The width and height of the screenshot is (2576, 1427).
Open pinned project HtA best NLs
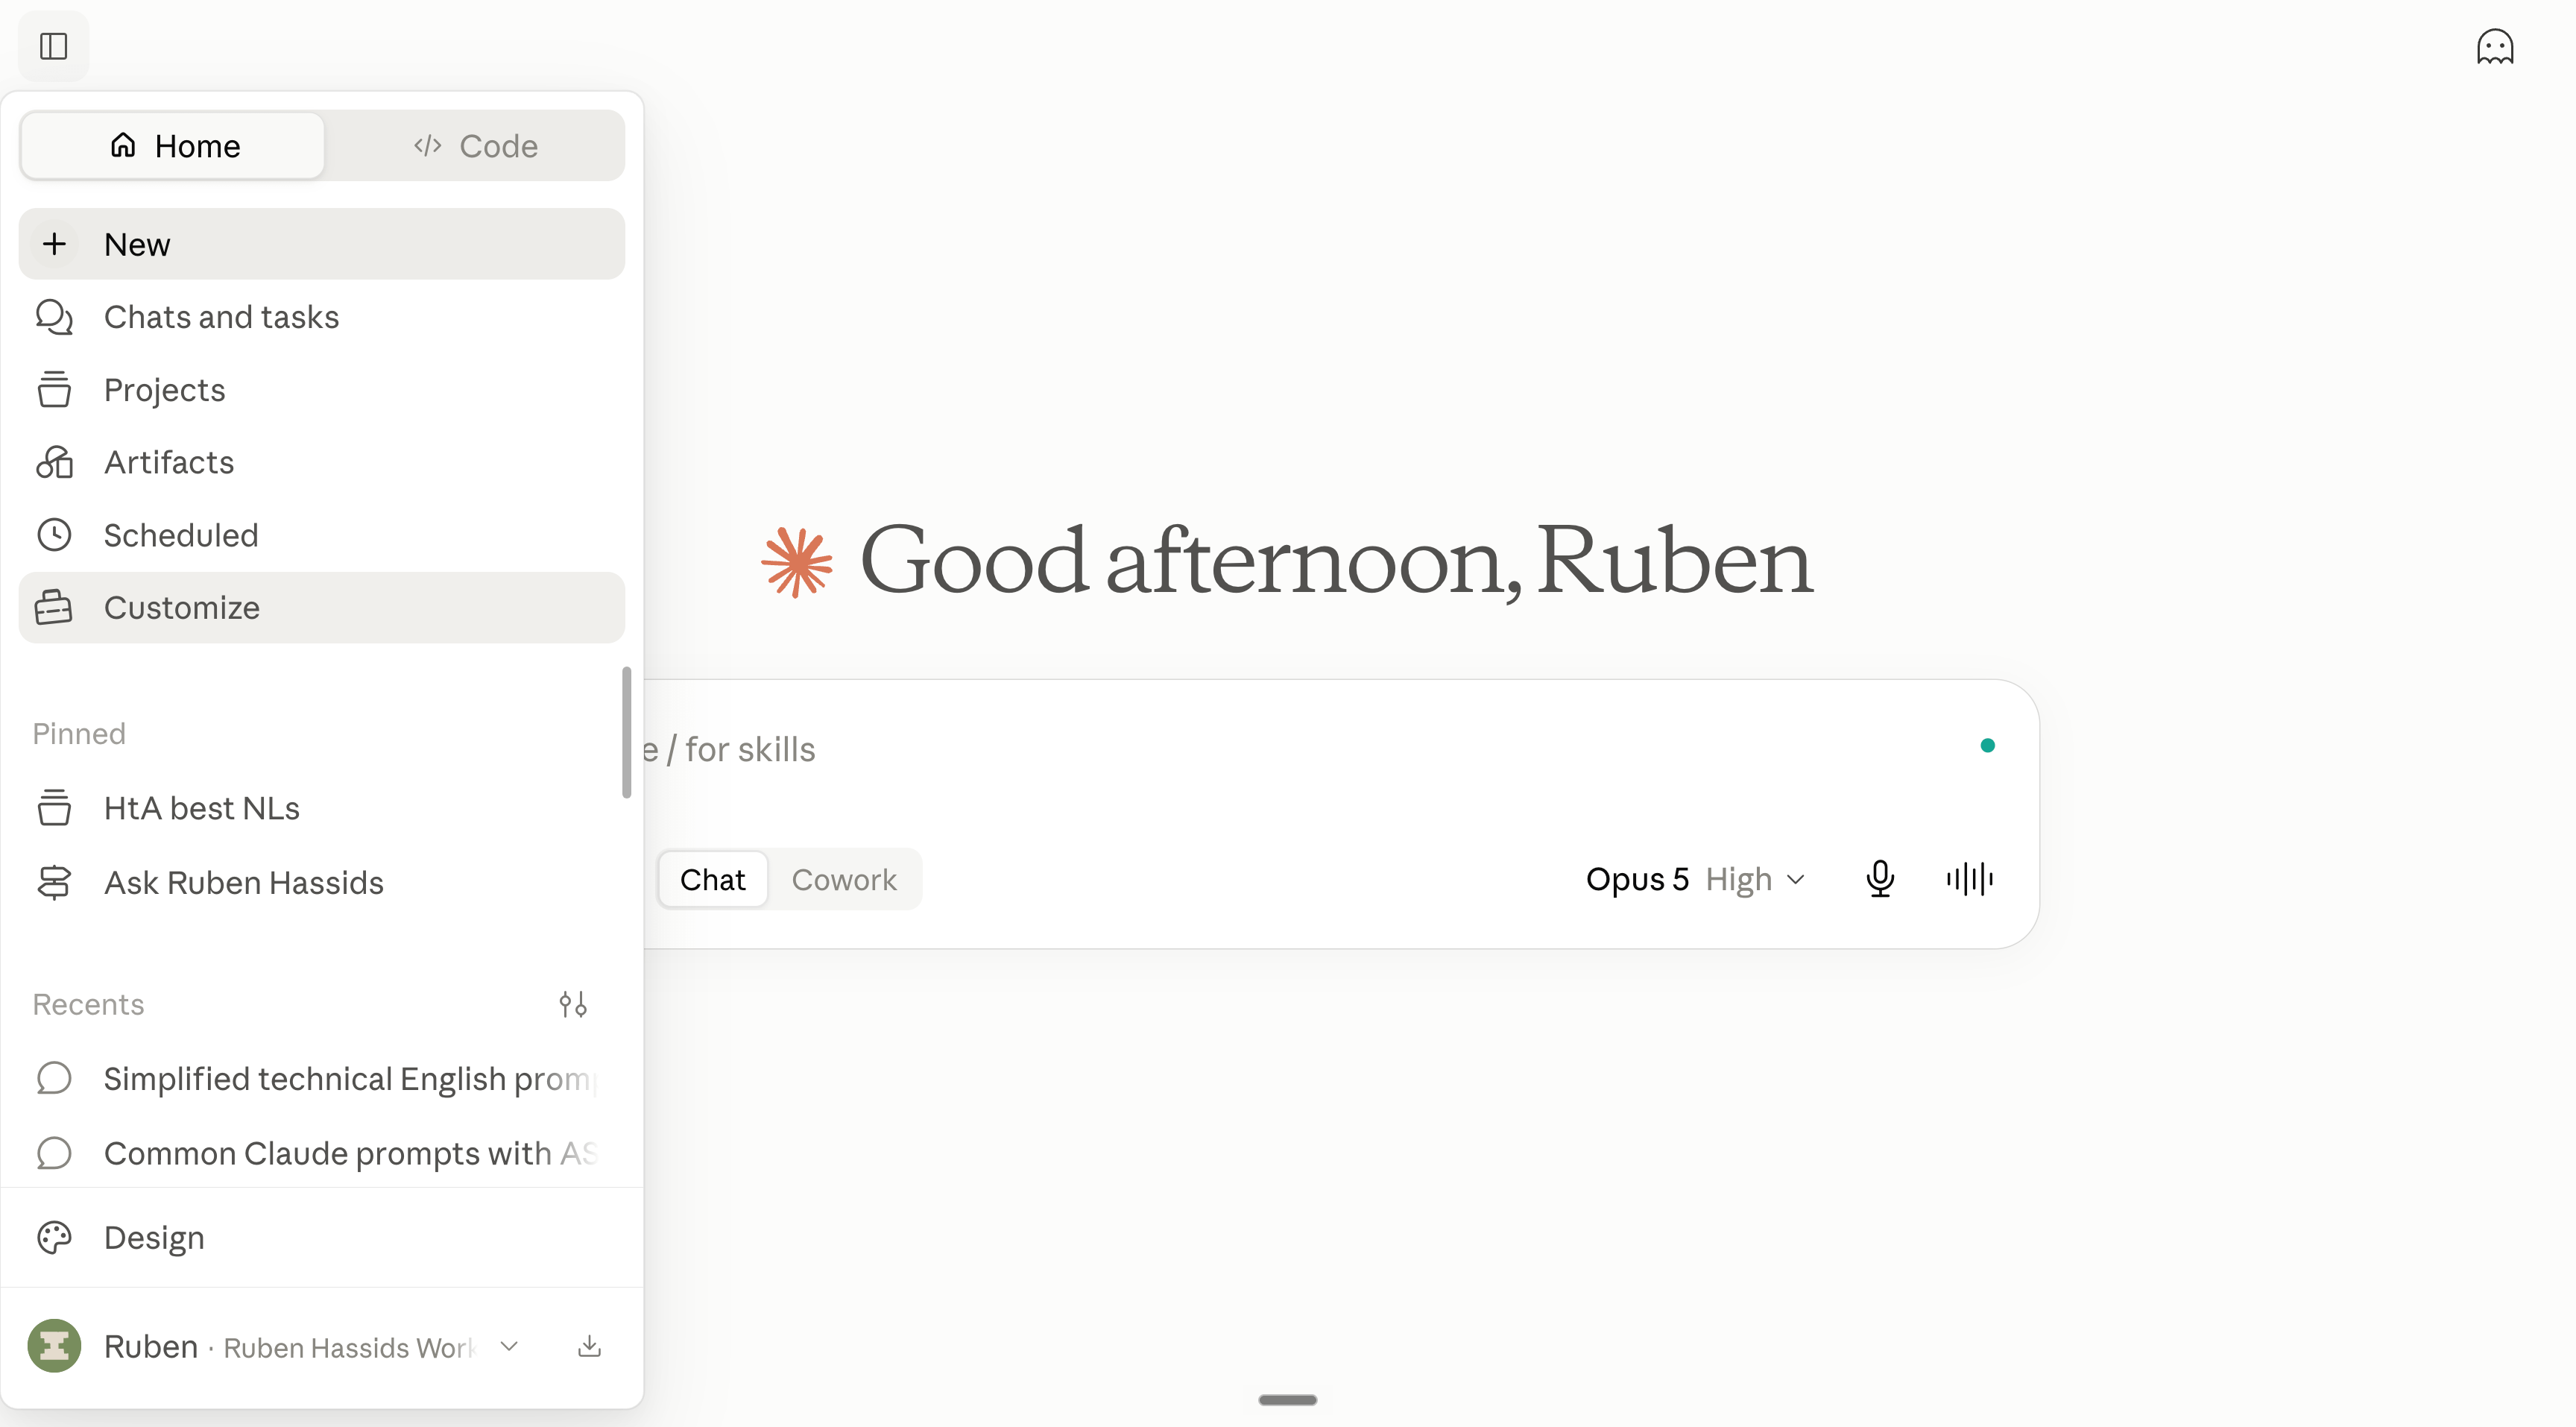322,808
